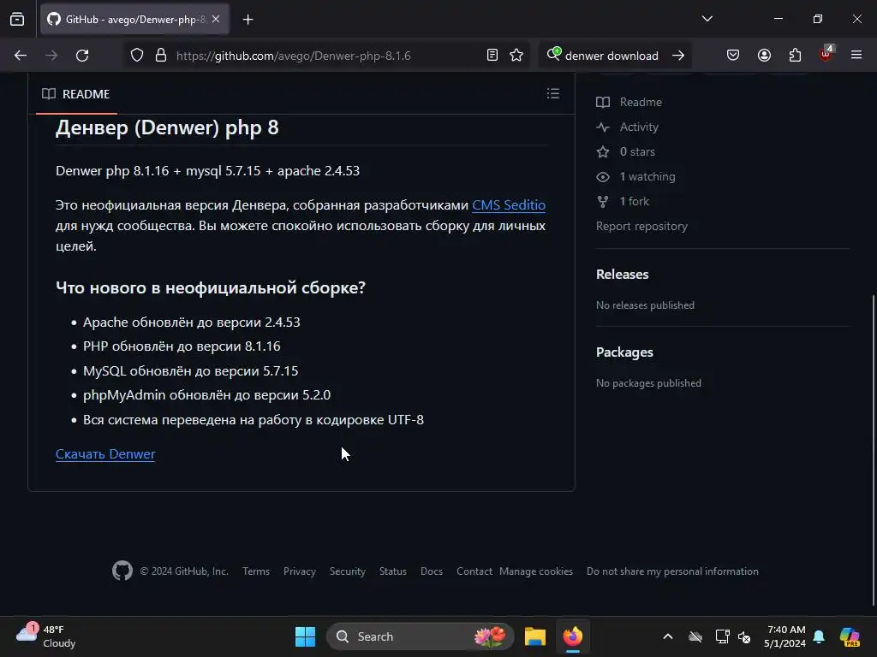This screenshot has width=877, height=657.
Task: Click the search engine icon in search box
Action: 554,54
